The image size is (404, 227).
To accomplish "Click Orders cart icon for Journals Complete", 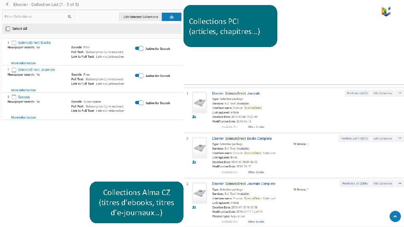I will pyautogui.click(x=295, y=190).
